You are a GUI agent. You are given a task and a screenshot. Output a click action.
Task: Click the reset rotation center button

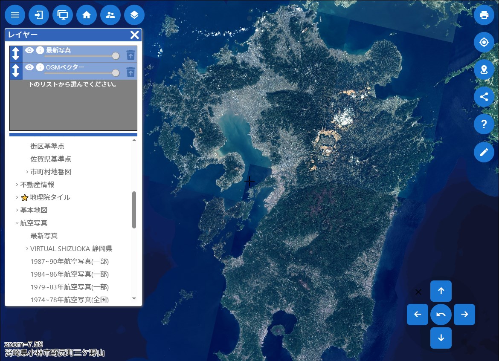tap(441, 315)
